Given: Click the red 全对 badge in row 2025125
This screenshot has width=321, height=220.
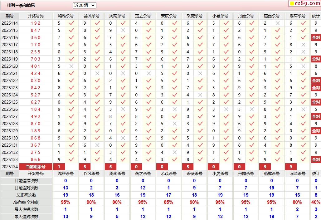Looking at the screenshot, I should pos(316,102).
